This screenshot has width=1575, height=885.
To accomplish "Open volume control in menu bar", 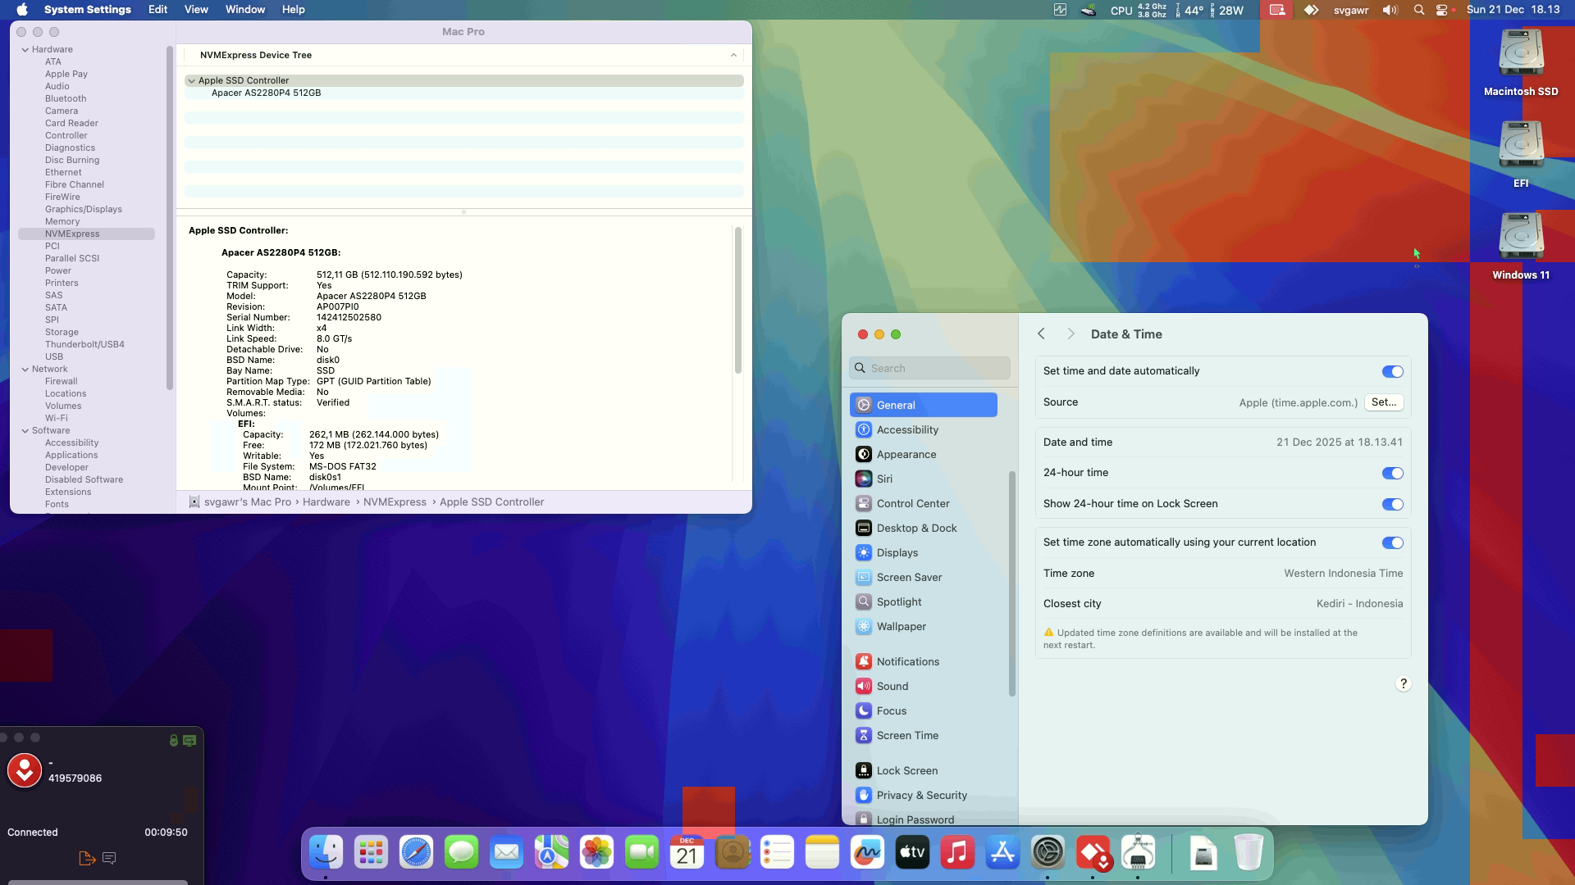I will (x=1390, y=10).
